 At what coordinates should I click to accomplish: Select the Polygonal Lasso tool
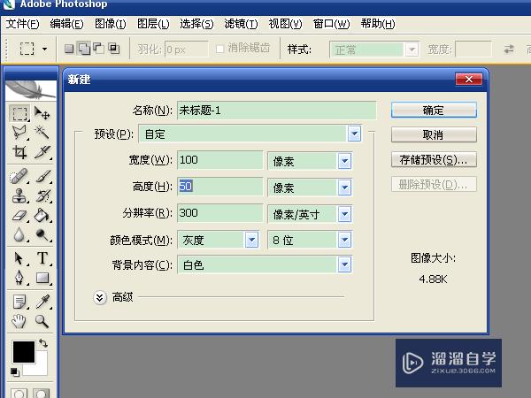point(19,133)
